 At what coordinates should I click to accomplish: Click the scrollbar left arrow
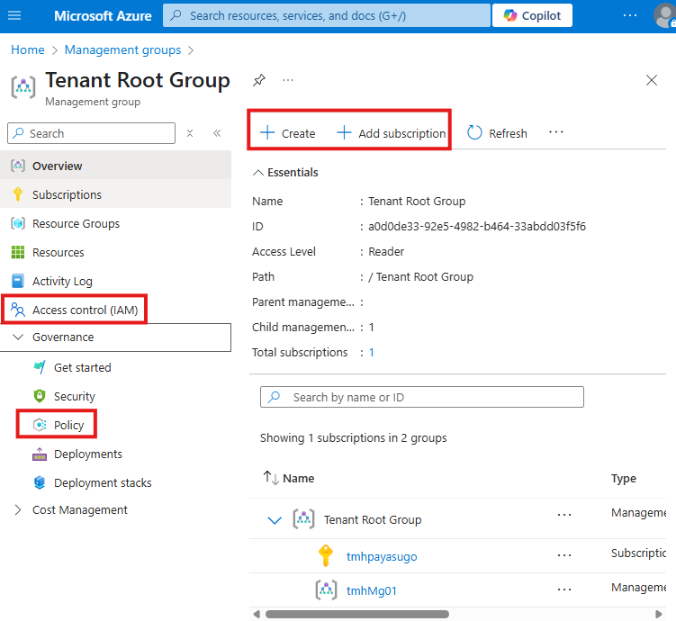[257, 614]
